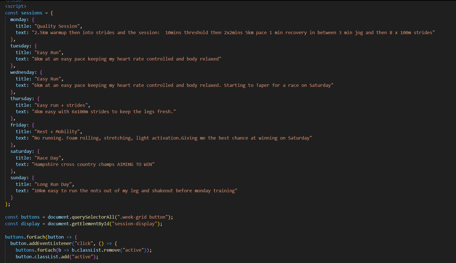Click the "session-display" string argument

(x=135, y=224)
